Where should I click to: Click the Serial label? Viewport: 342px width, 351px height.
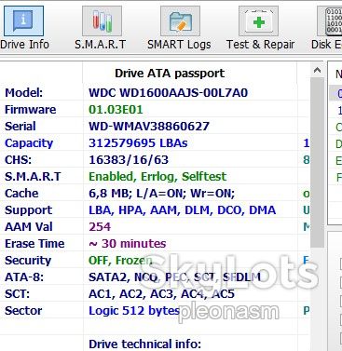[21, 127]
